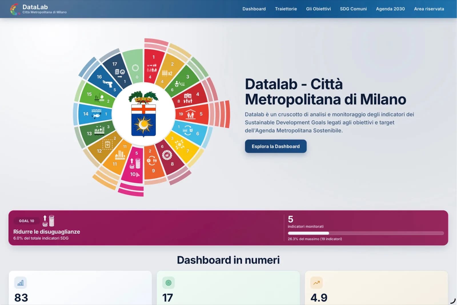
Task: Click the trend arrow icon on 4.9 card
Action: (316, 283)
